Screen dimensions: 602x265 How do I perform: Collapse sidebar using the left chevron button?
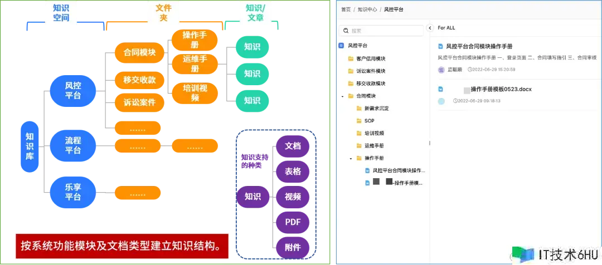pyautogui.click(x=430, y=28)
